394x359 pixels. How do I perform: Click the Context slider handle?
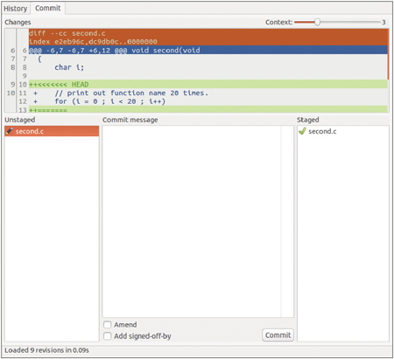tap(317, 22)
